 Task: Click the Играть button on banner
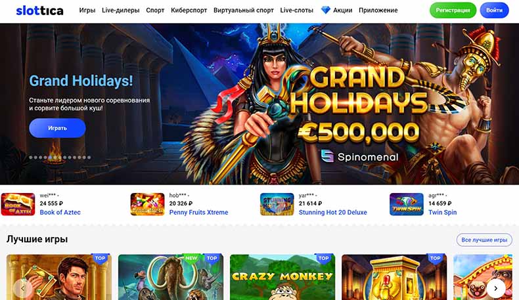pyautogui.click(x=57, y=128)
